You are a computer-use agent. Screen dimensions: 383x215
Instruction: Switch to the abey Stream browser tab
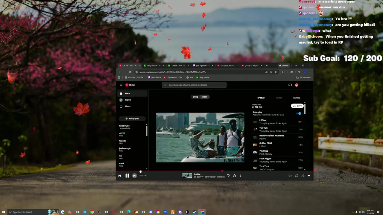pos(154,66)
